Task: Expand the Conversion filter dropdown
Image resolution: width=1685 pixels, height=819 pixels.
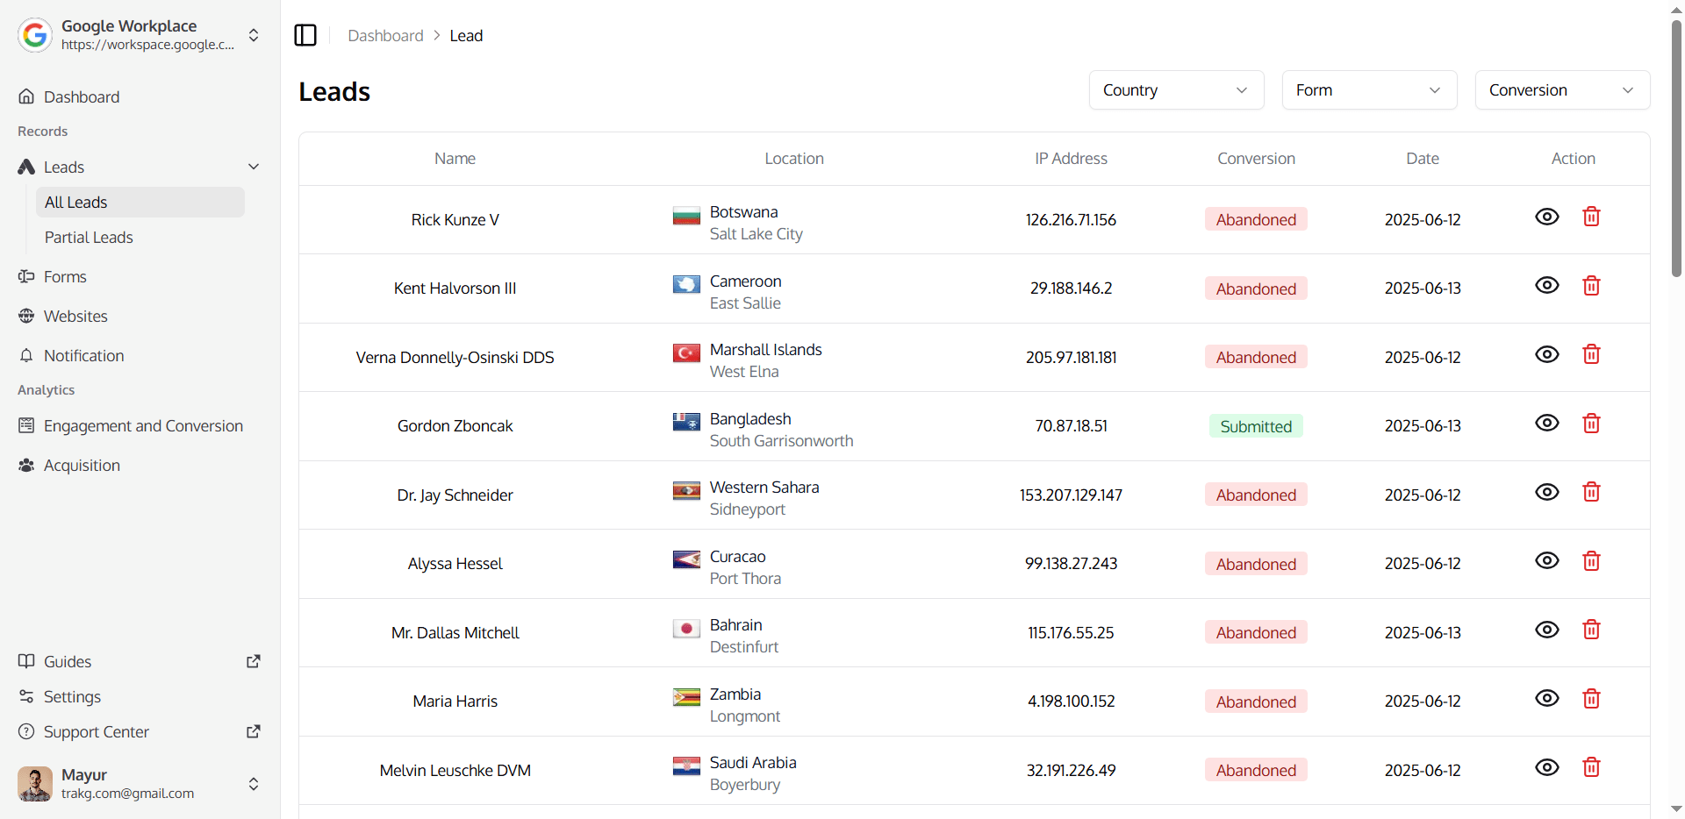Action: click(1561, 90)
